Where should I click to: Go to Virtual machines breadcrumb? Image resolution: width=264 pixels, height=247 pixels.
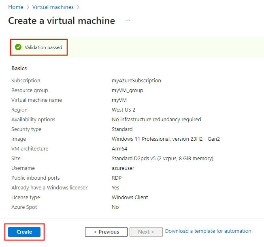click(53, 7)
